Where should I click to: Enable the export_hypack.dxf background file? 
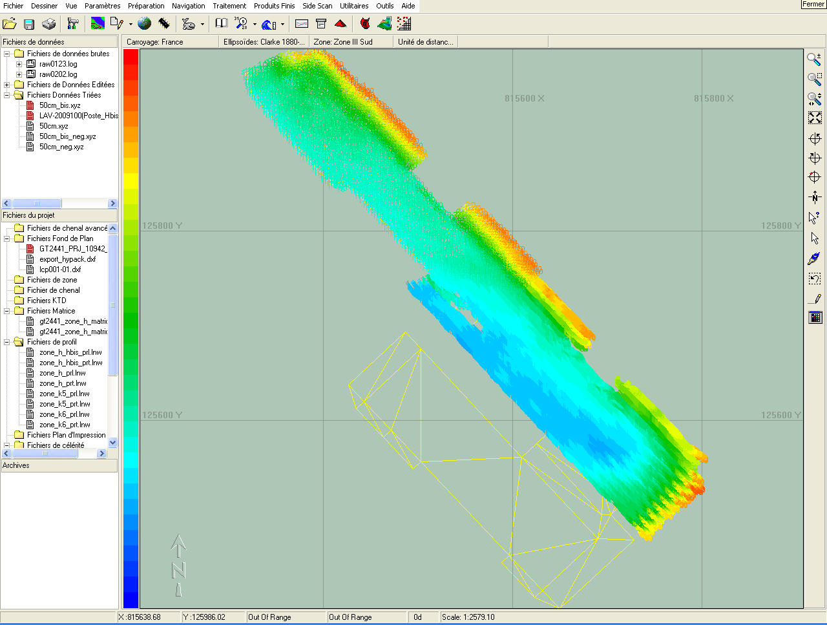tap(30, 259)
